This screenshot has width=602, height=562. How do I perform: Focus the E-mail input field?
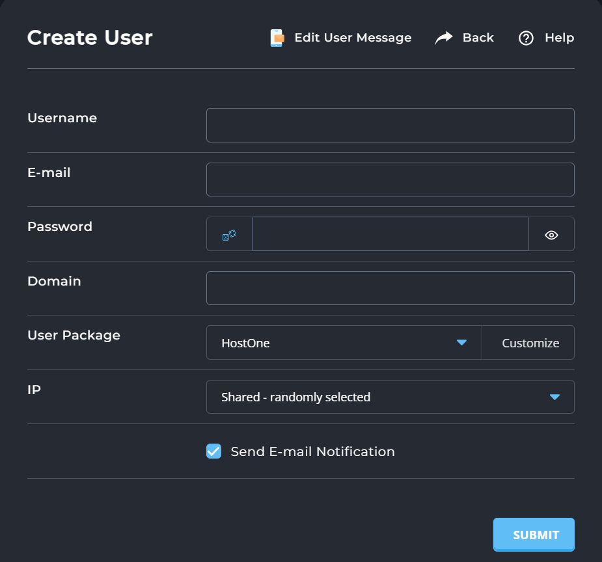[x=390, y=180]
